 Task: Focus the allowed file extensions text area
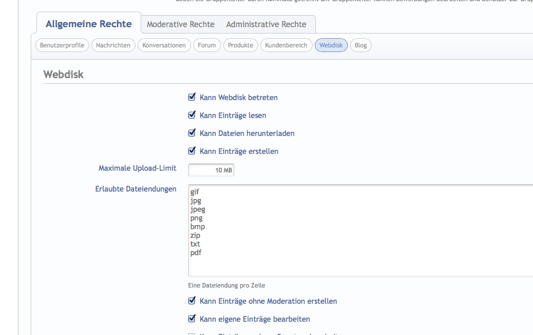click(359, 231)
